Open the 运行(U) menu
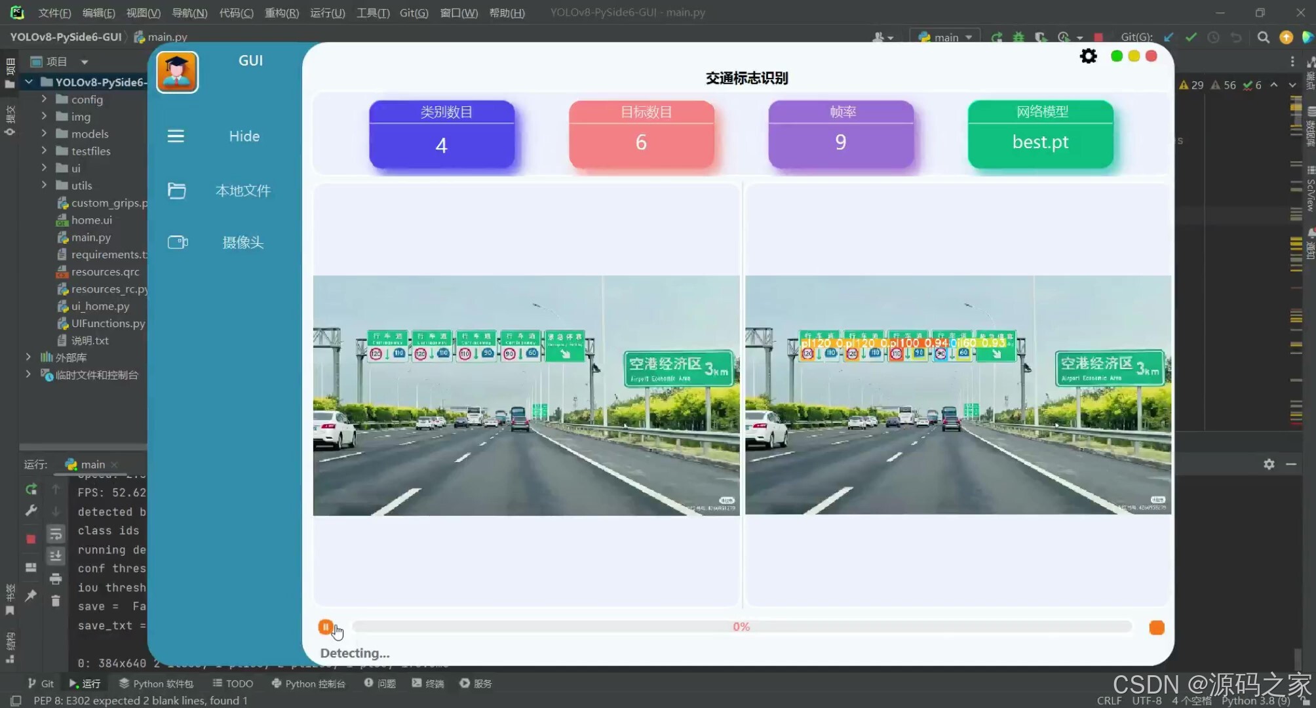 pos(327,12)
